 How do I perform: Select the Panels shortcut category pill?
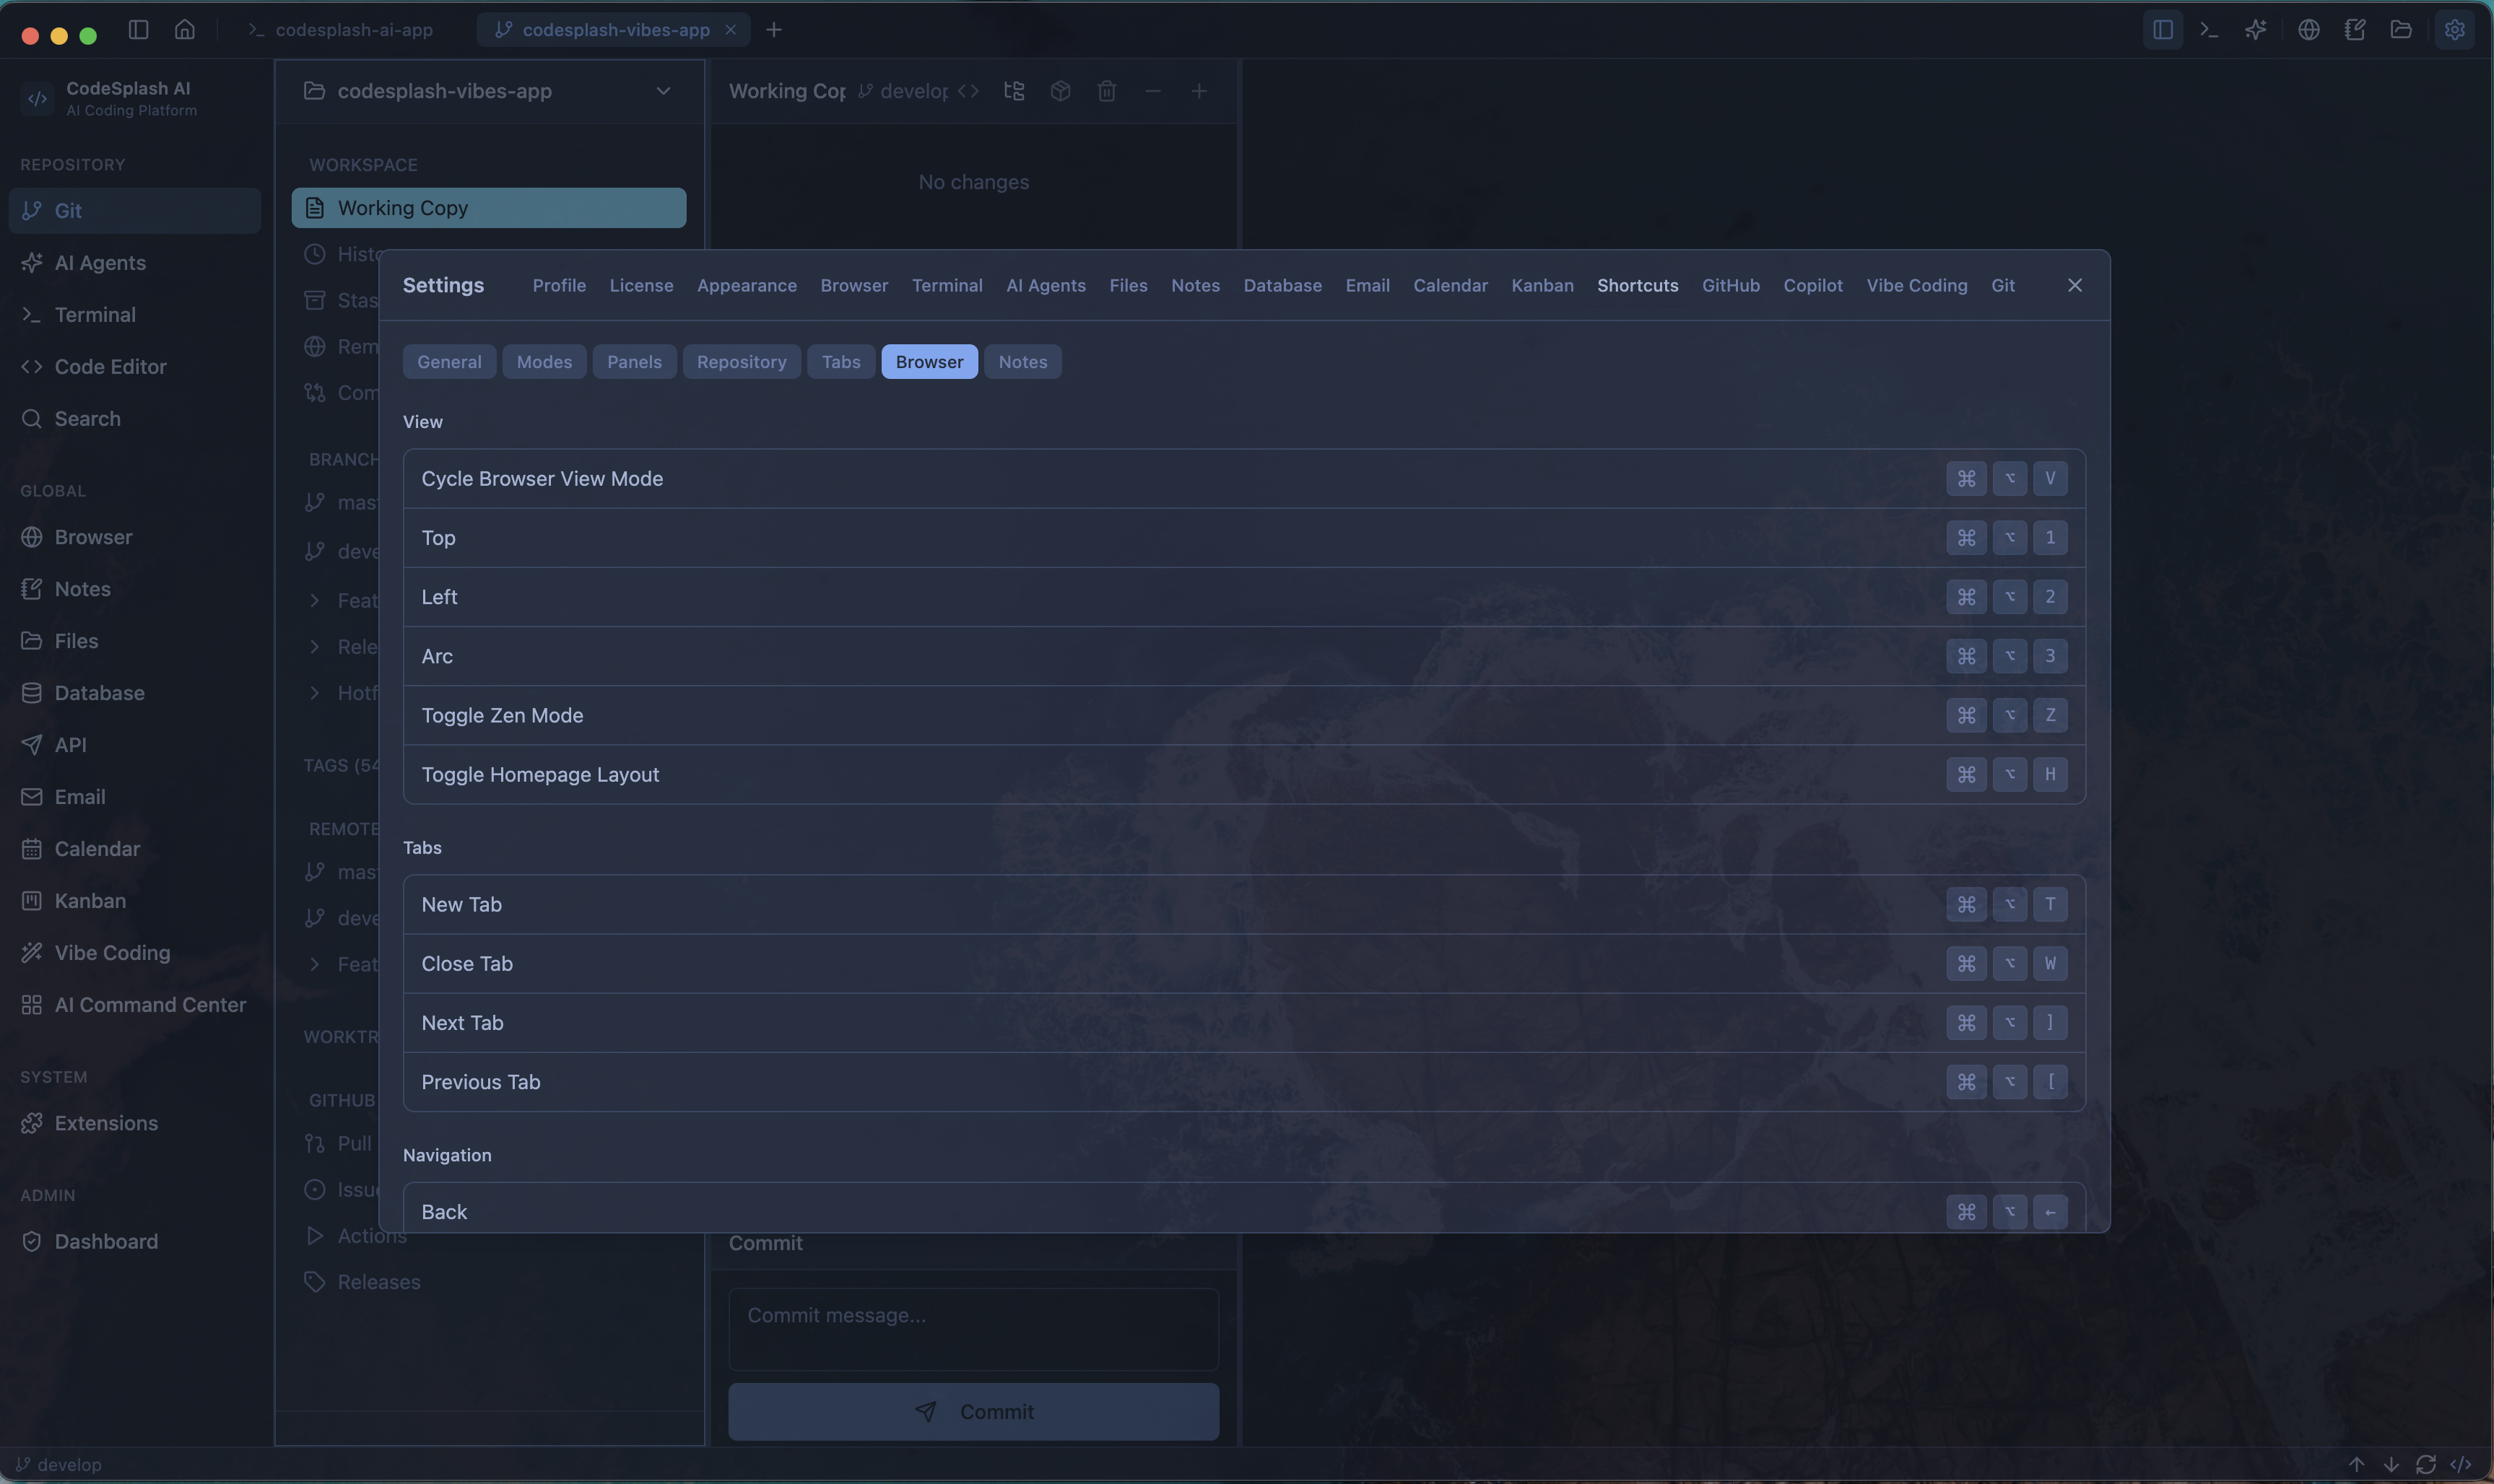coord(634,362)
